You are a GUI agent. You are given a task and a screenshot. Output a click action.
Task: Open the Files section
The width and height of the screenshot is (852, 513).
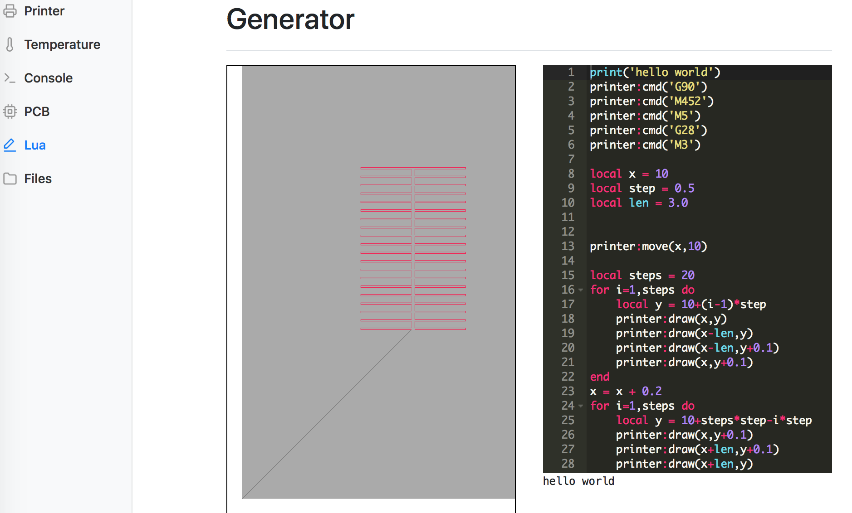tap(38, 179)
